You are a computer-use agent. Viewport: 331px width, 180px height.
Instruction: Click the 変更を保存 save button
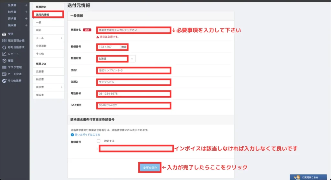pos(150,167)
